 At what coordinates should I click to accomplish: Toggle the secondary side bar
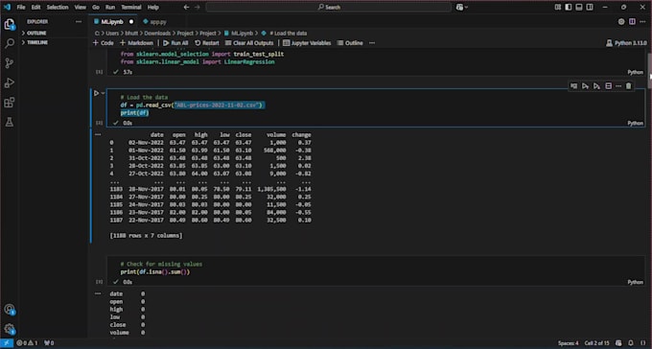(x=590, y=7)
